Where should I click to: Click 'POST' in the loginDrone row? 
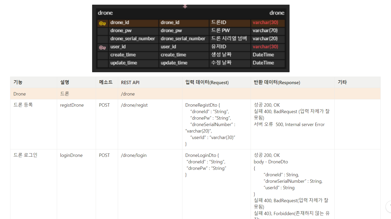pos(104,155)
